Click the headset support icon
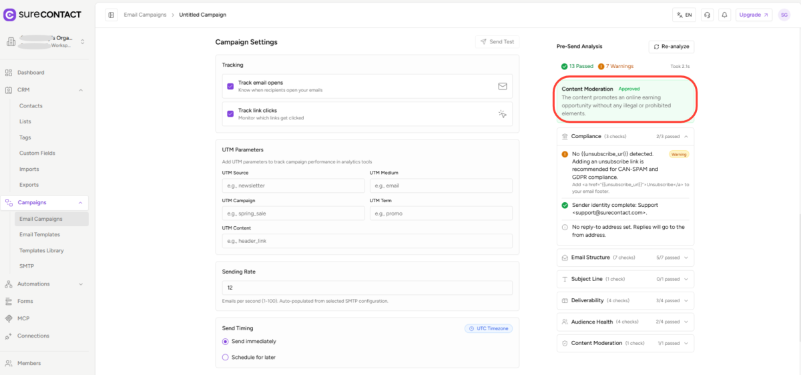This screenshot has height=375, width=801. pyautogui.click(x=707, y=15)
